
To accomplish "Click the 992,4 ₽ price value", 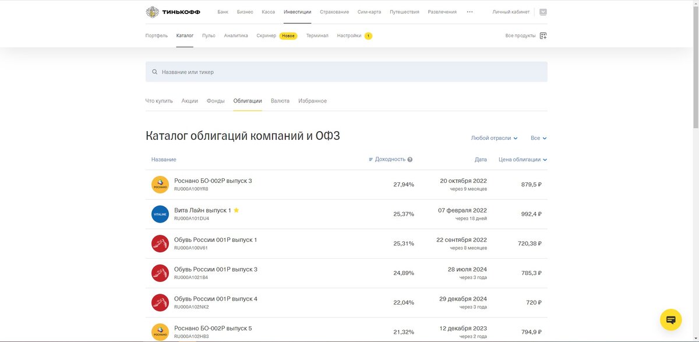I will tap(531, 214).
